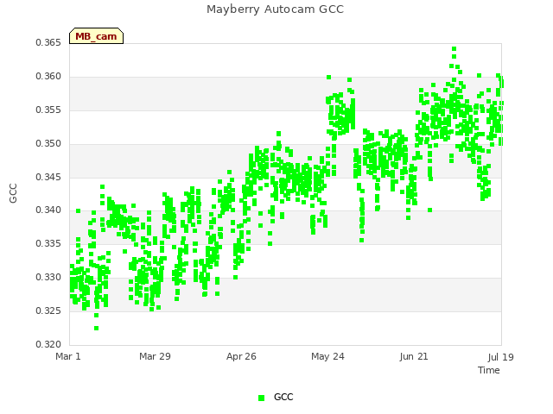This screenshot has height=414, width=553.
Task: Click the 0.335 y-axis value
Action: click(x=48, y=243)
